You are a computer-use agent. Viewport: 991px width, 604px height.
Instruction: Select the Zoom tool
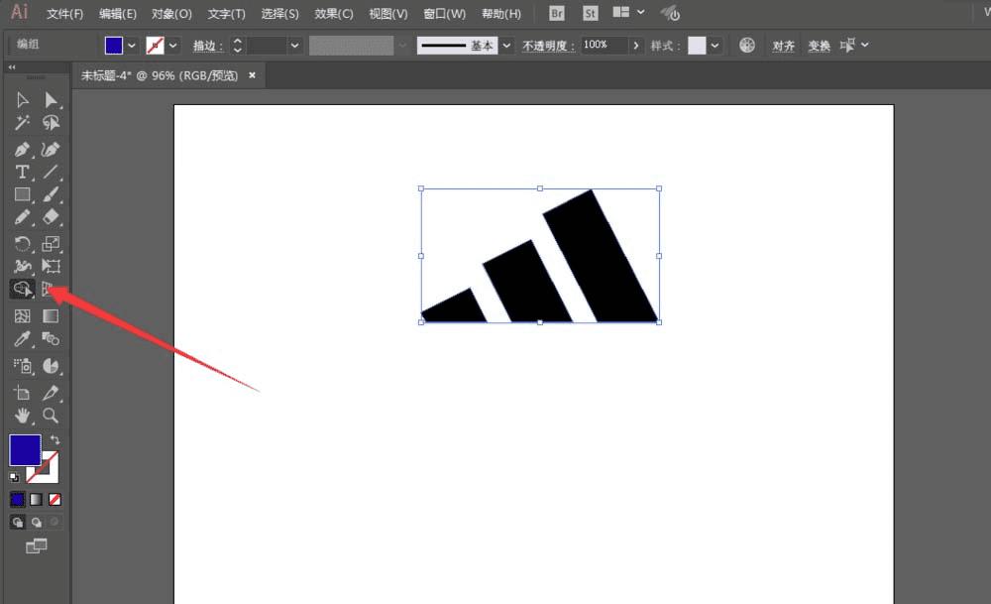[x=51, y=416]
